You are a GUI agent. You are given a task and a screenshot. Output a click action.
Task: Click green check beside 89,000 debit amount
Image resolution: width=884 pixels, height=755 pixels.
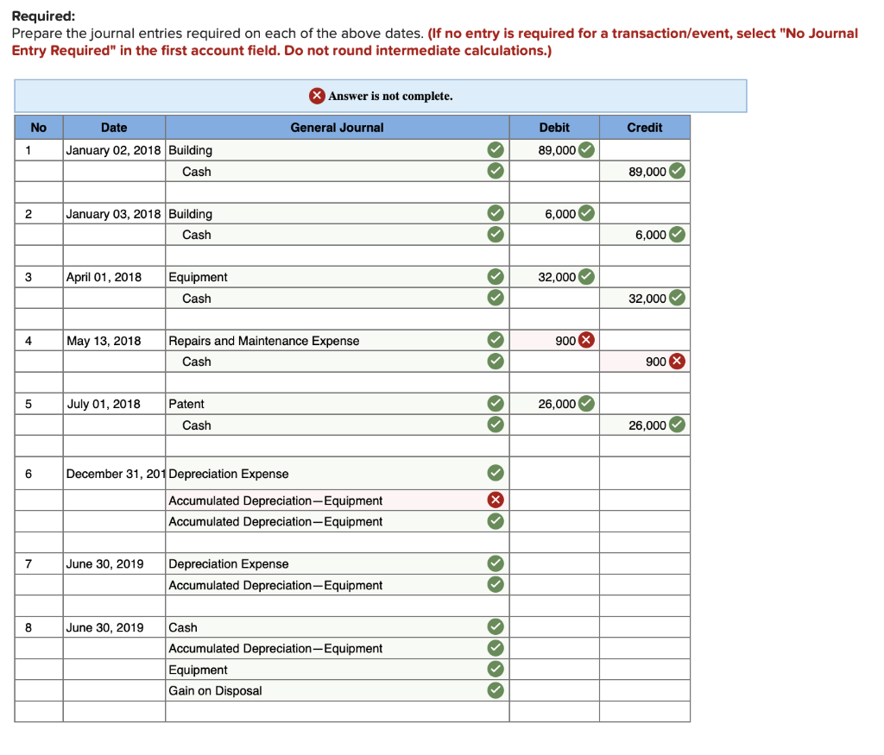586,150
